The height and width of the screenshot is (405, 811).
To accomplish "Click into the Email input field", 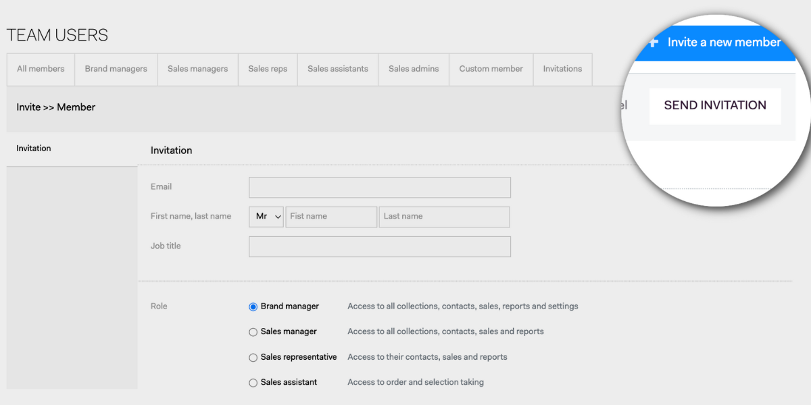I will pos(380,188).
